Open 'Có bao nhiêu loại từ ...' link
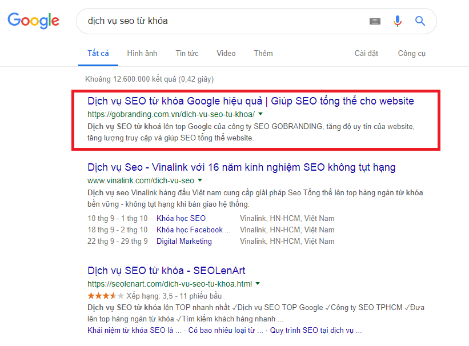The height and width of the screenshot is (346, 469). coord(226,331)
